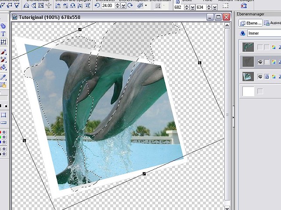Toggle visibility box of white base layer

click(260, 91)
